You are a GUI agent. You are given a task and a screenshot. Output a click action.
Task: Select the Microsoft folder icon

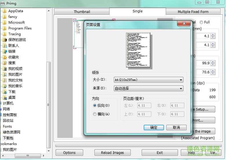[5, 23]
